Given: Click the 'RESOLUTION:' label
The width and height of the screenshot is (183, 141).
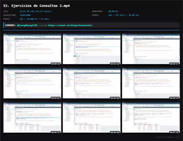Looking at the screenshot, I should pos(10,15).
